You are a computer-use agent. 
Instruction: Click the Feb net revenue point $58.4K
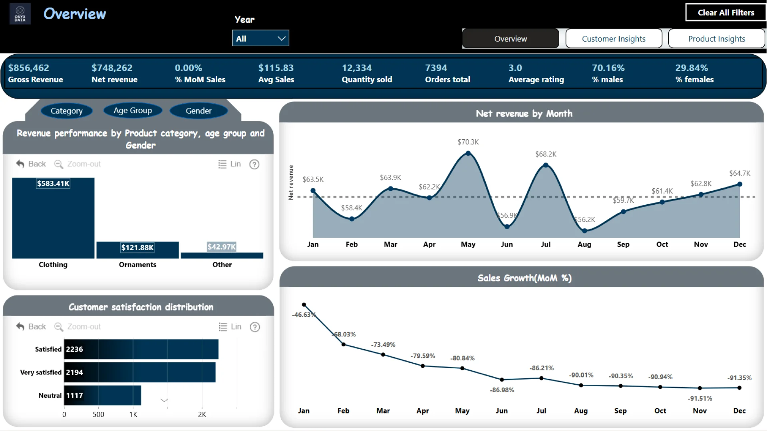pyautogui.click(x=352, y=219)
